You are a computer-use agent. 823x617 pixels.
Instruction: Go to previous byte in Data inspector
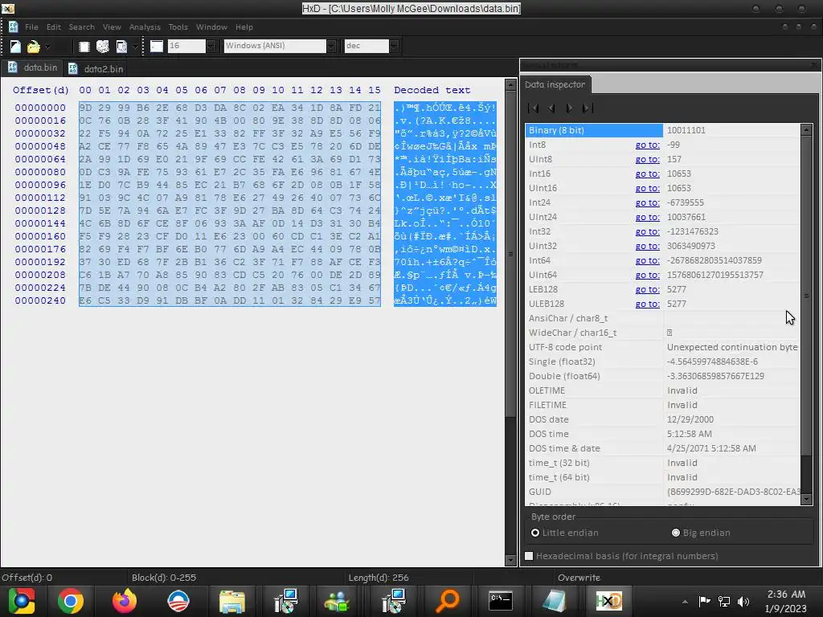click(x=551, y=108)
